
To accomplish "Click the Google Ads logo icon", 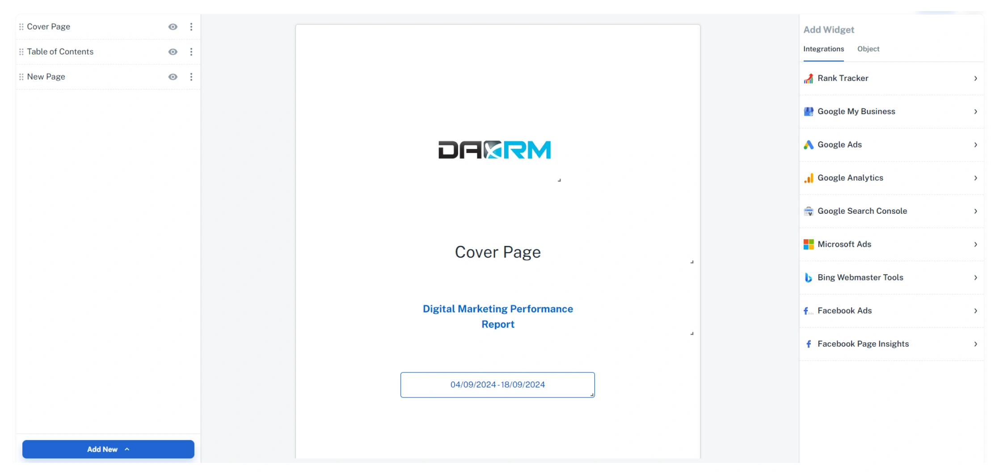I will (x=809, y=145).
